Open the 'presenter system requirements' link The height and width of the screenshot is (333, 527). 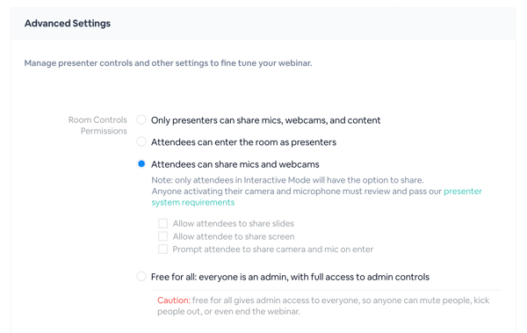(463, 192)
